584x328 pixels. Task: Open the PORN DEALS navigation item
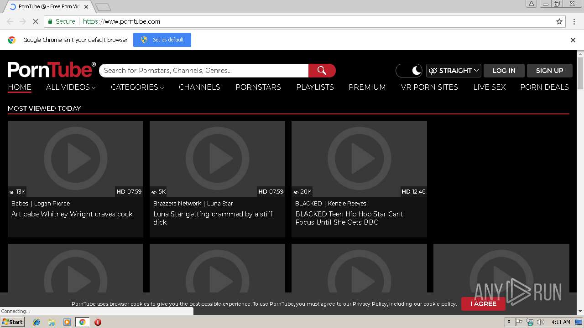click(544, 87)
